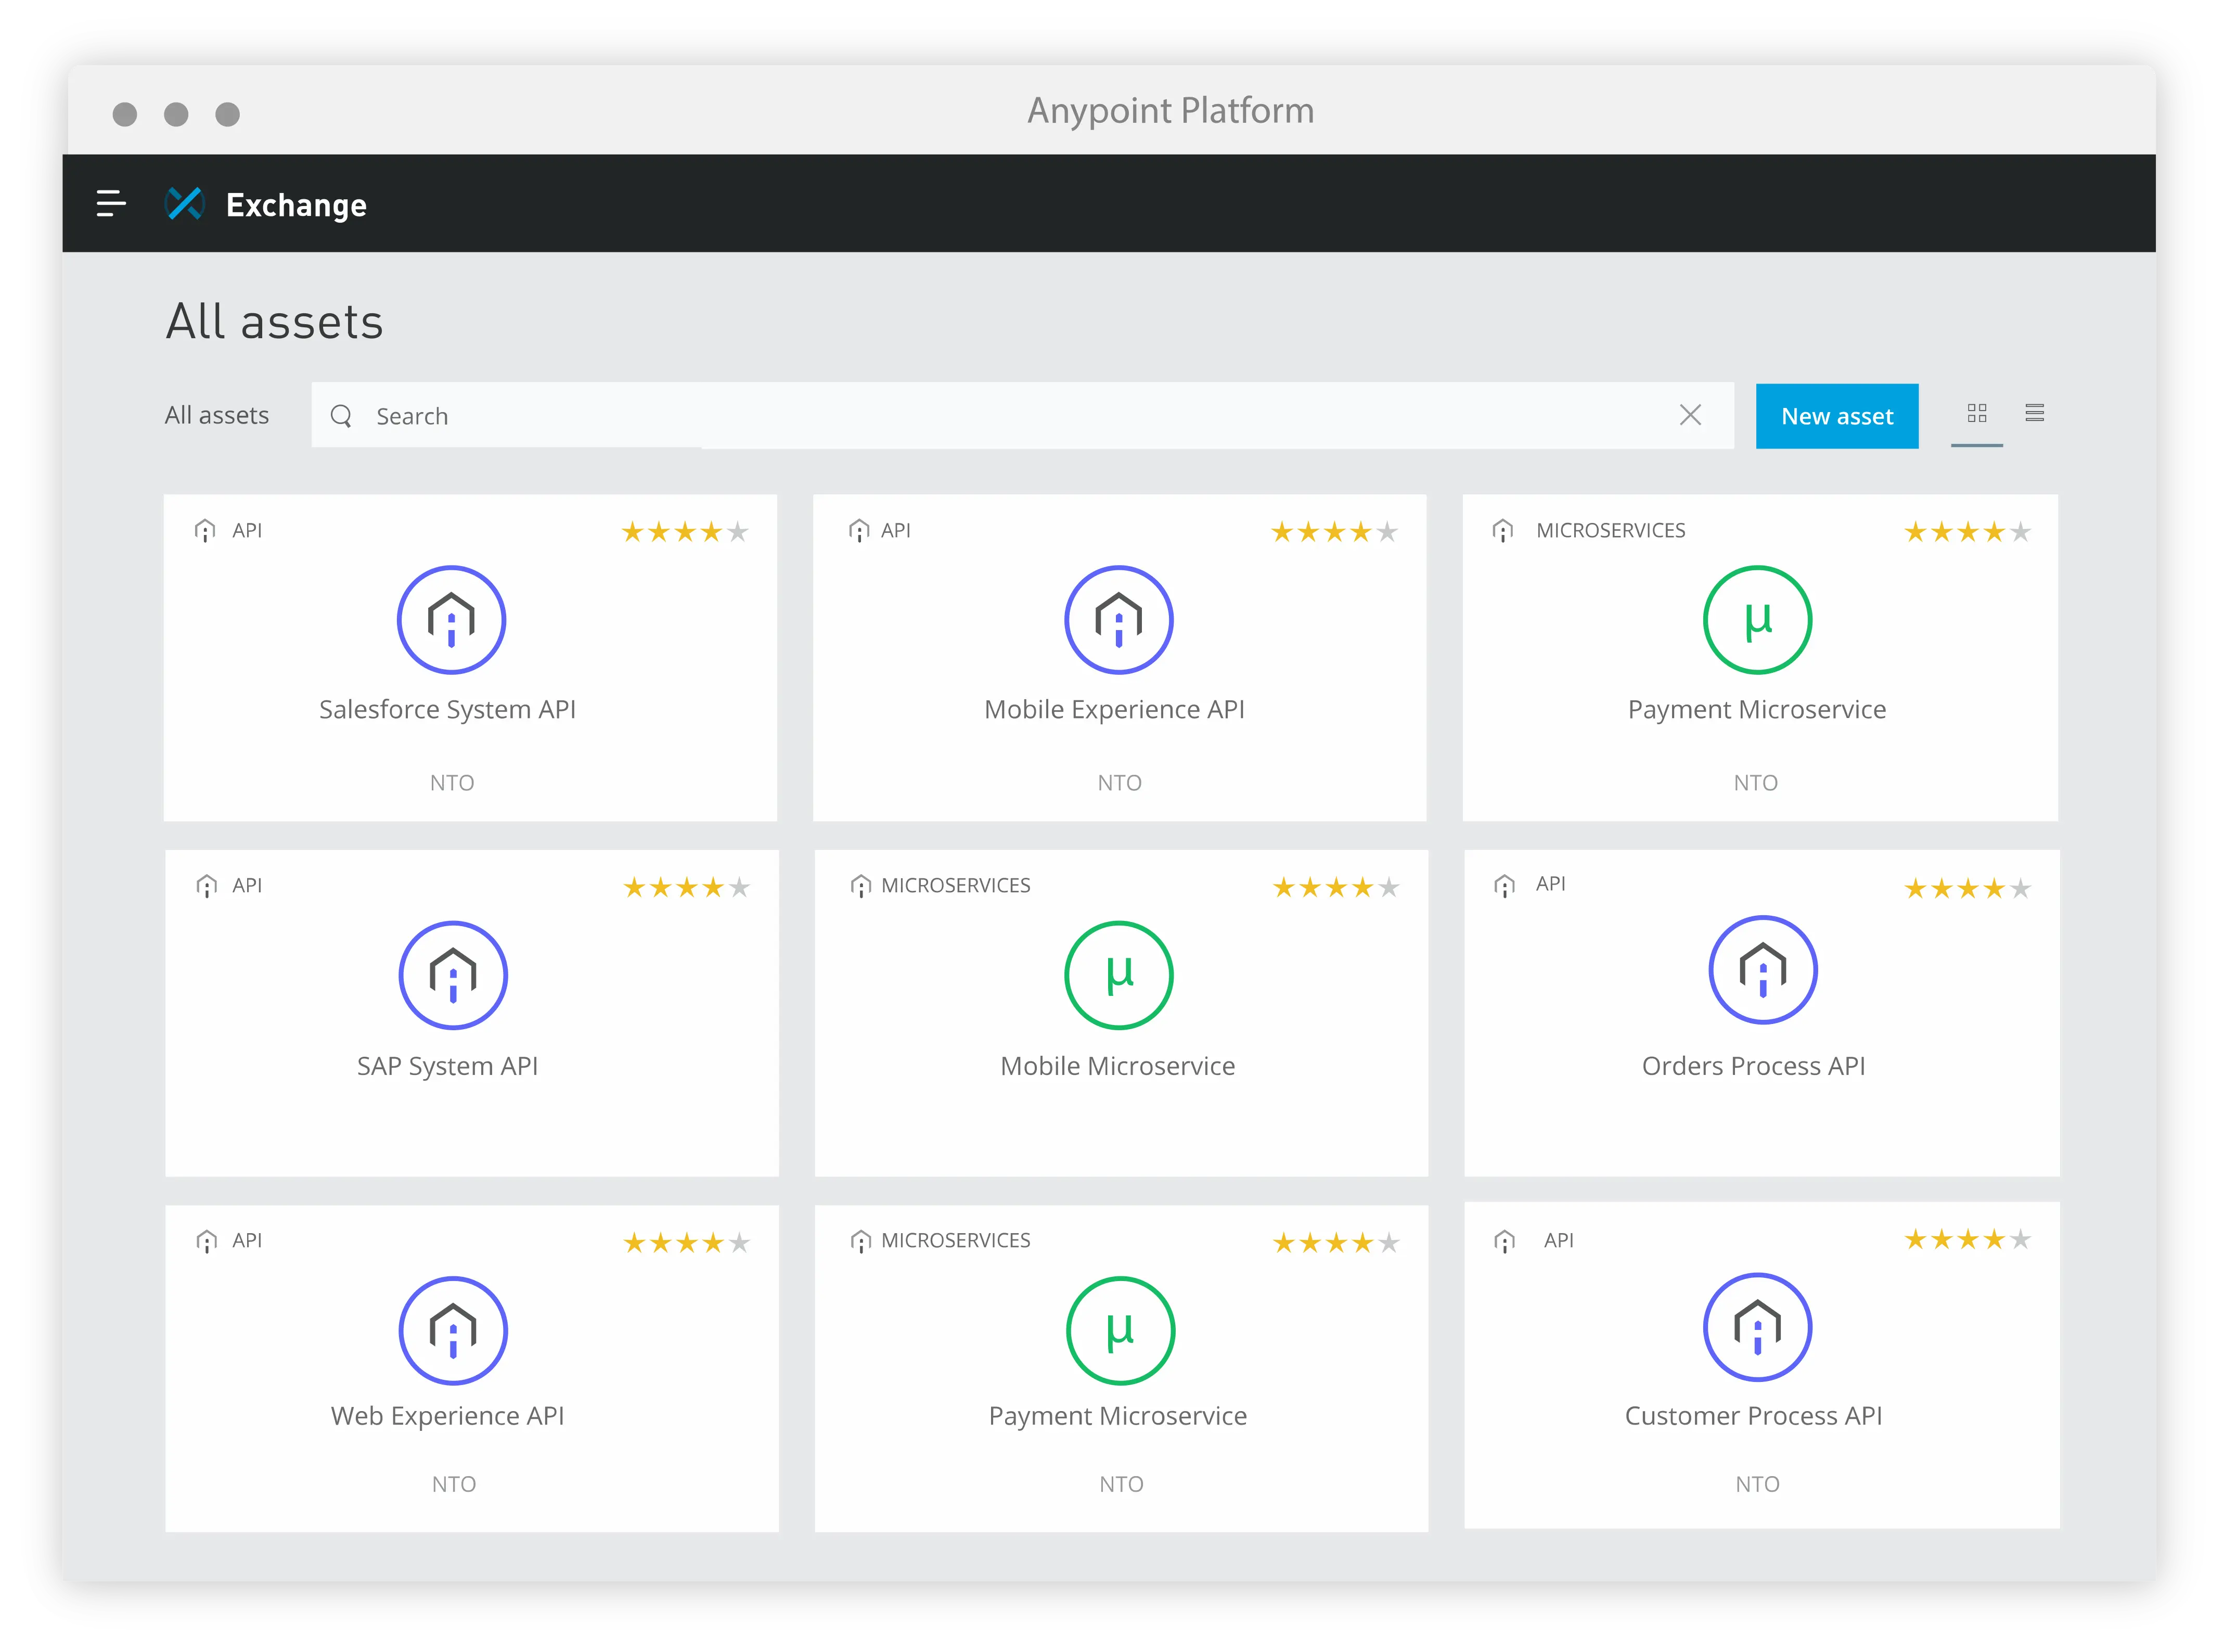
Task: Open Mobile Experience API circular icon
Action: (x=1119, y=620)
